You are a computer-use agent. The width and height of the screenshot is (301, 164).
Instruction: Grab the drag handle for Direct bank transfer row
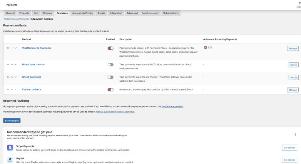(x=8, y=65)
